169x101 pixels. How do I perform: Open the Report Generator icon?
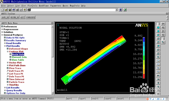[x=21, y=10]
